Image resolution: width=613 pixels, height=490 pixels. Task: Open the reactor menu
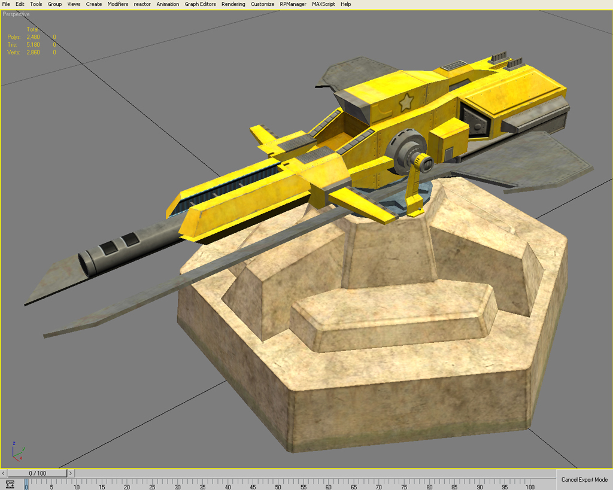(142, 4)
